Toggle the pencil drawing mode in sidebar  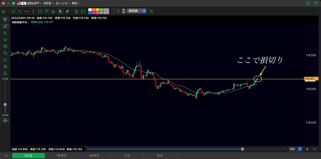[x=5, y=26]
